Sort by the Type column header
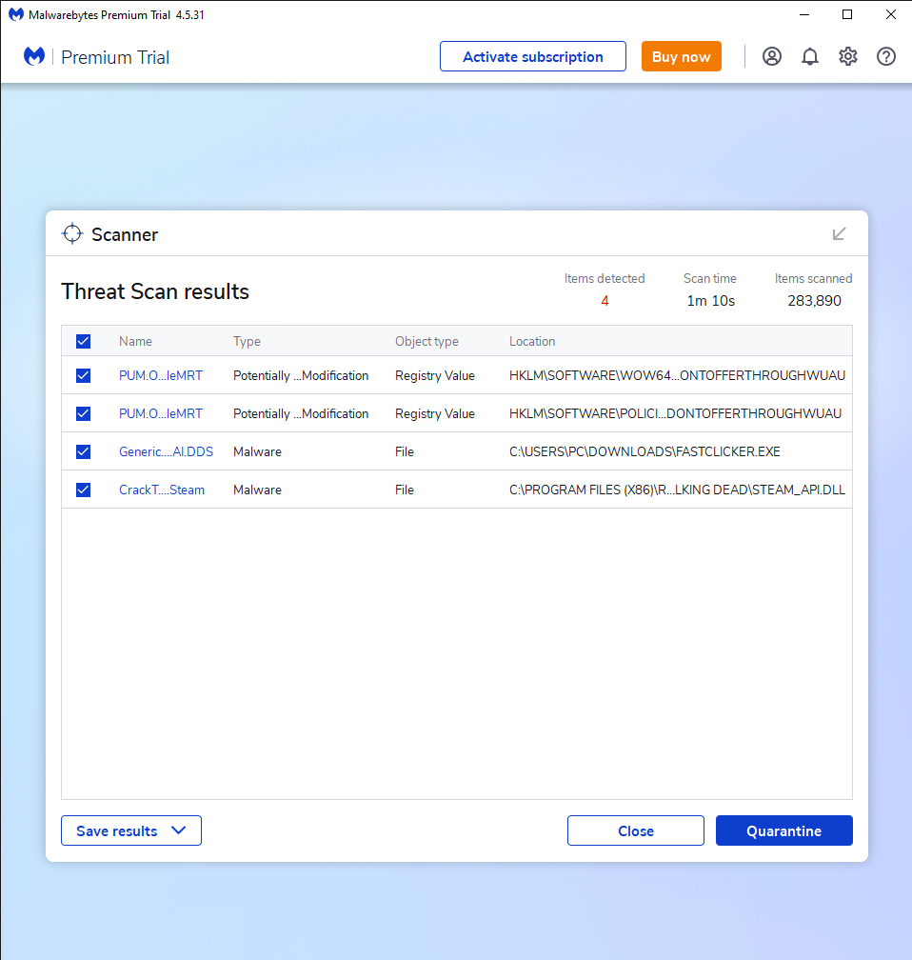The height and width of the screenshot is (960, 912). pos(247,341)
